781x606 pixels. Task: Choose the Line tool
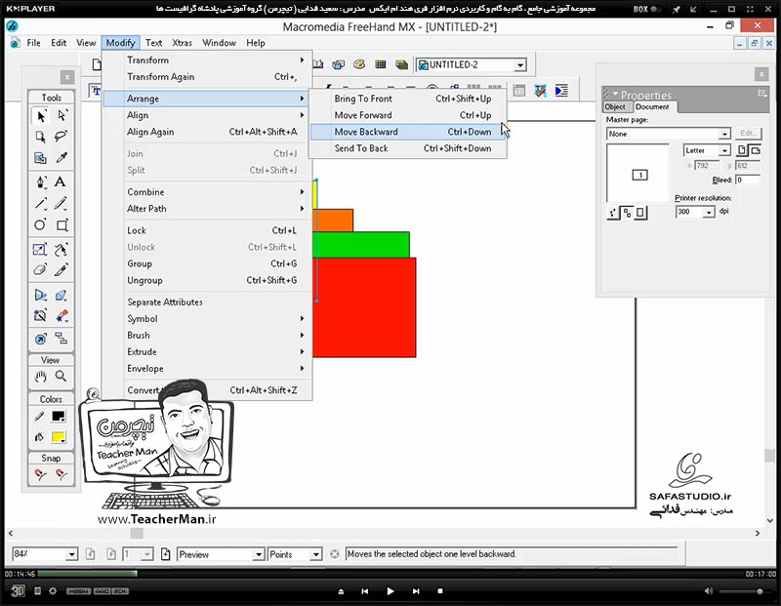click(x=41, y=203)
